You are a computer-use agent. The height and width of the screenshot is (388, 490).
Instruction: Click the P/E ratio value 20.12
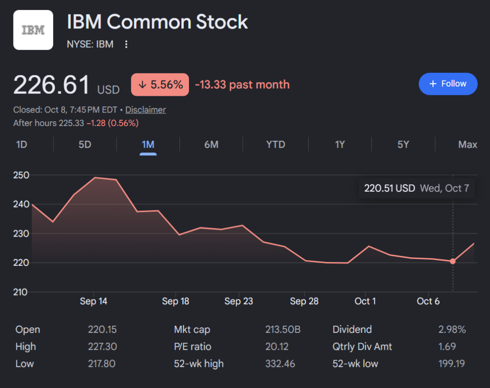[277, 347]
